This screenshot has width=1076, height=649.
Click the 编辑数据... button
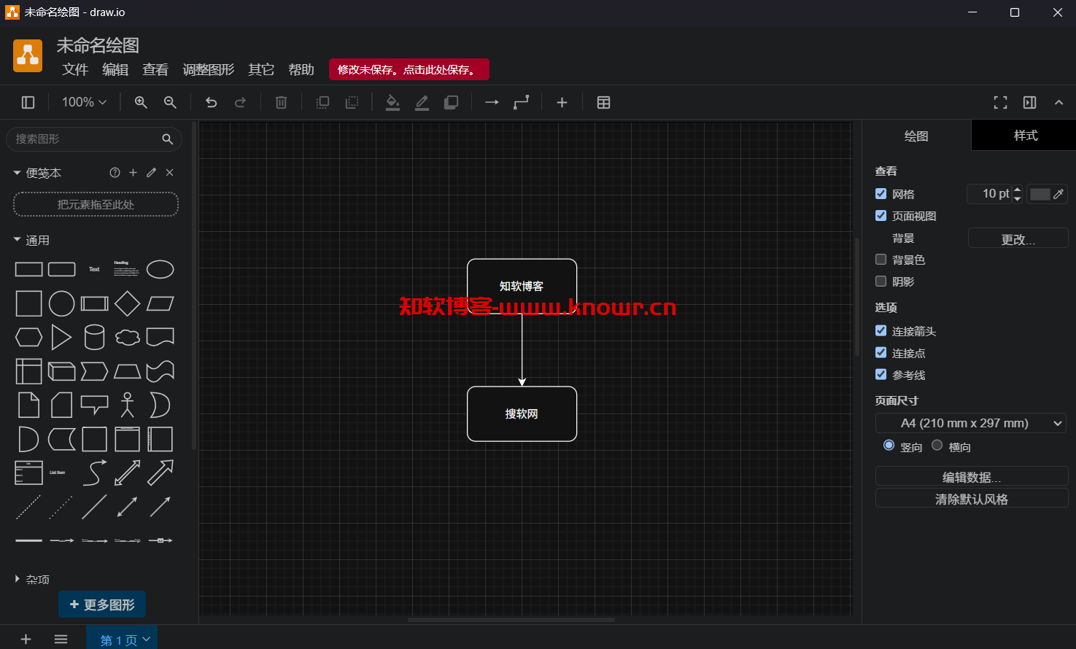[x=972, y=477]
